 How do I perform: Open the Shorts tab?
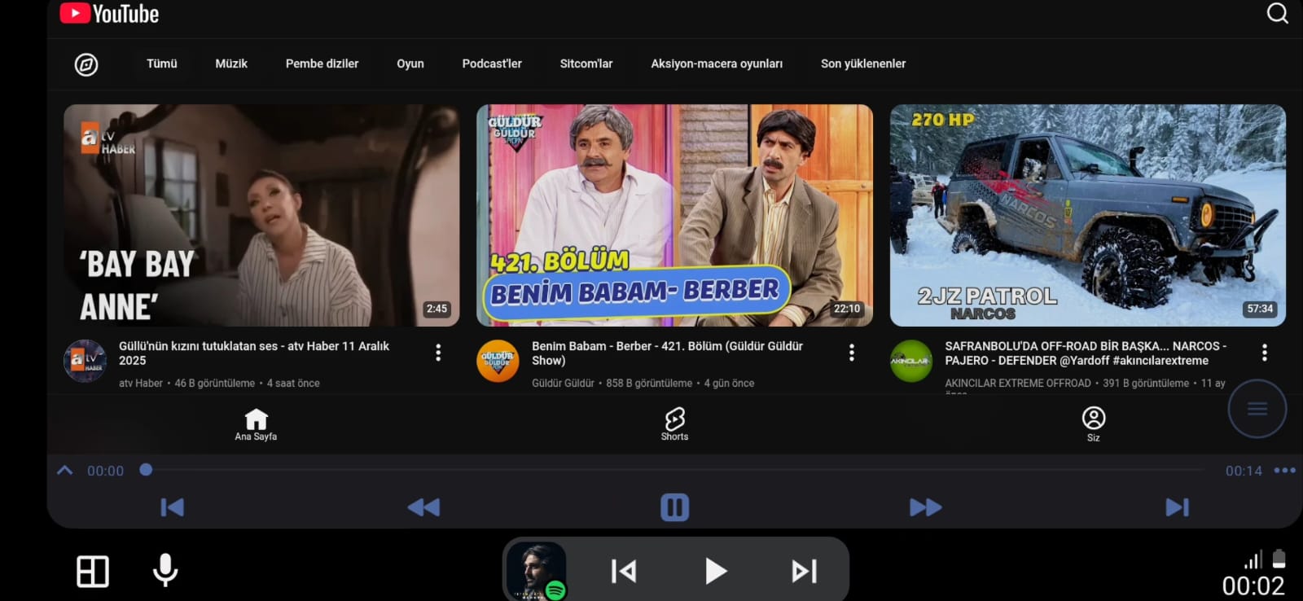[674, 425]
